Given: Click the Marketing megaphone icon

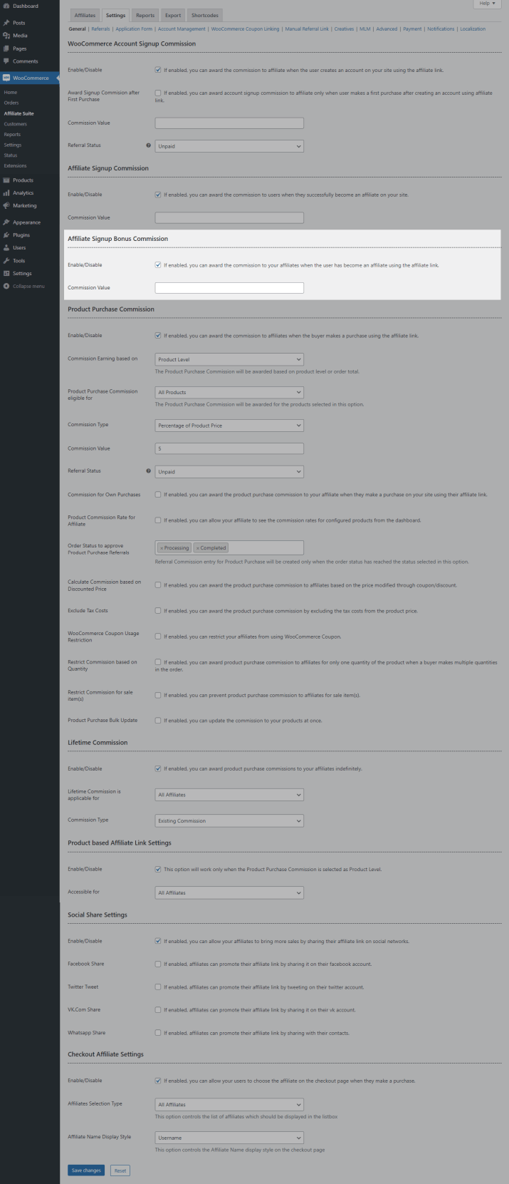Looking at the screenshot, I should coord(6,205).
